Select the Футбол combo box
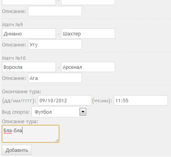171x157 pixels. pyautogui.click(x=59, y=112)
